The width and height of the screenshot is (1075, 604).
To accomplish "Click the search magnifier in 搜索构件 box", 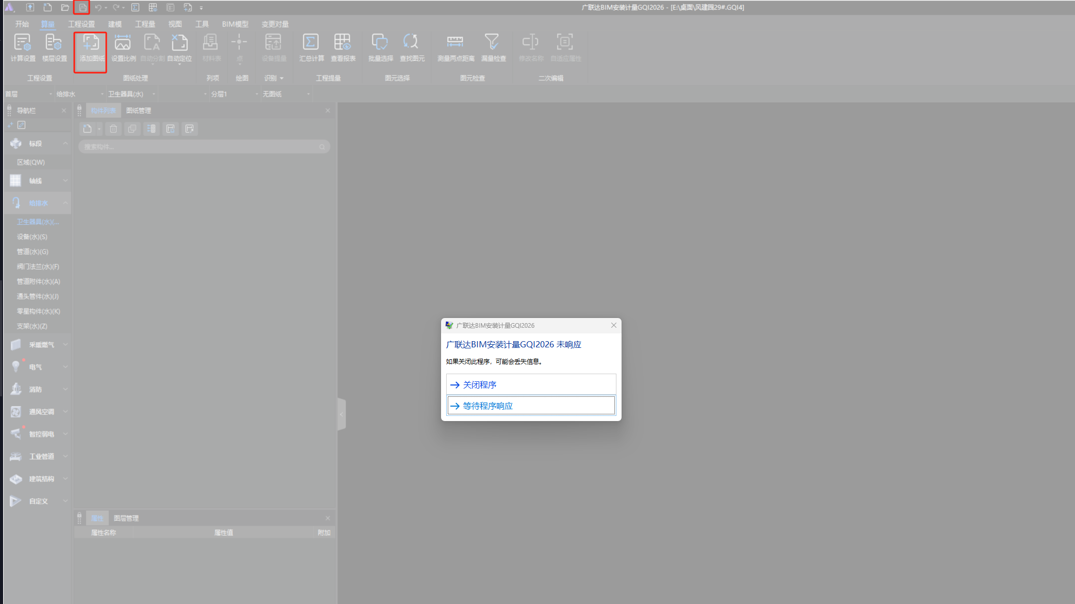I will 322,147.
